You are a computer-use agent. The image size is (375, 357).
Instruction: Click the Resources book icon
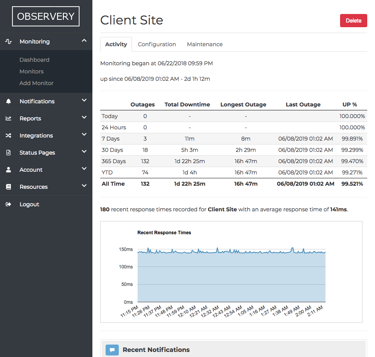tap(9, 186)
